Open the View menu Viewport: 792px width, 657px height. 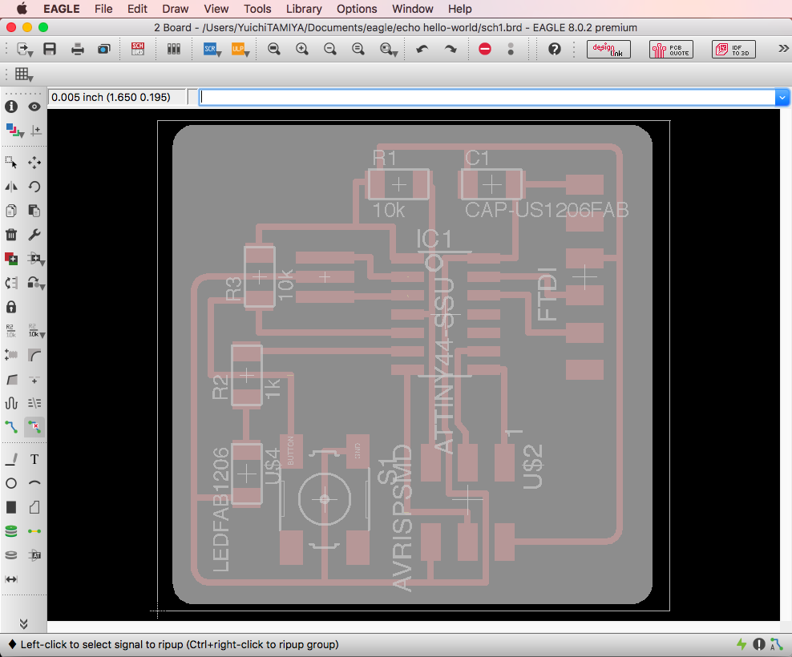216,9
